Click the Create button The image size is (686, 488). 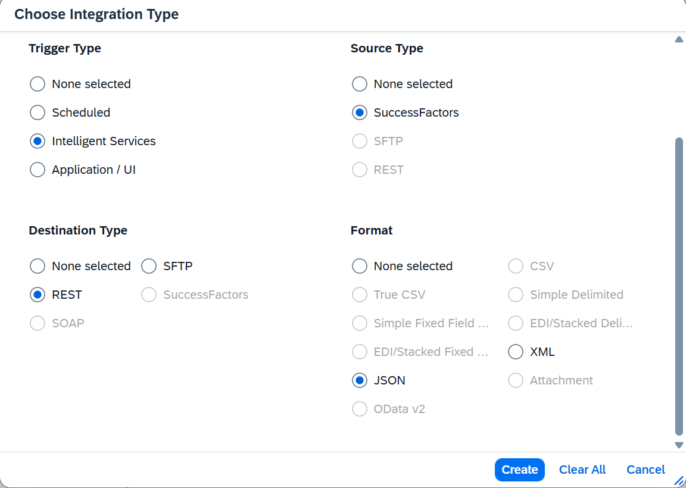click(519, 470)
